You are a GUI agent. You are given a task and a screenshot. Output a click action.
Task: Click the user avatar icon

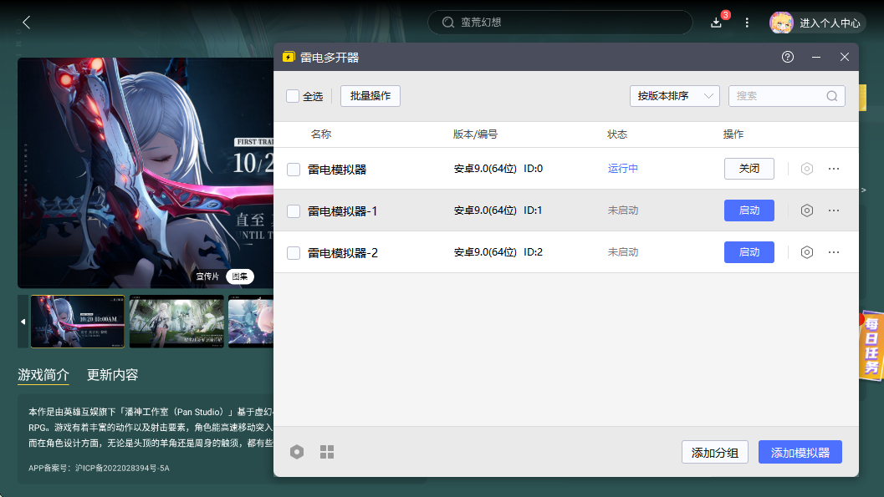[781, 23]
